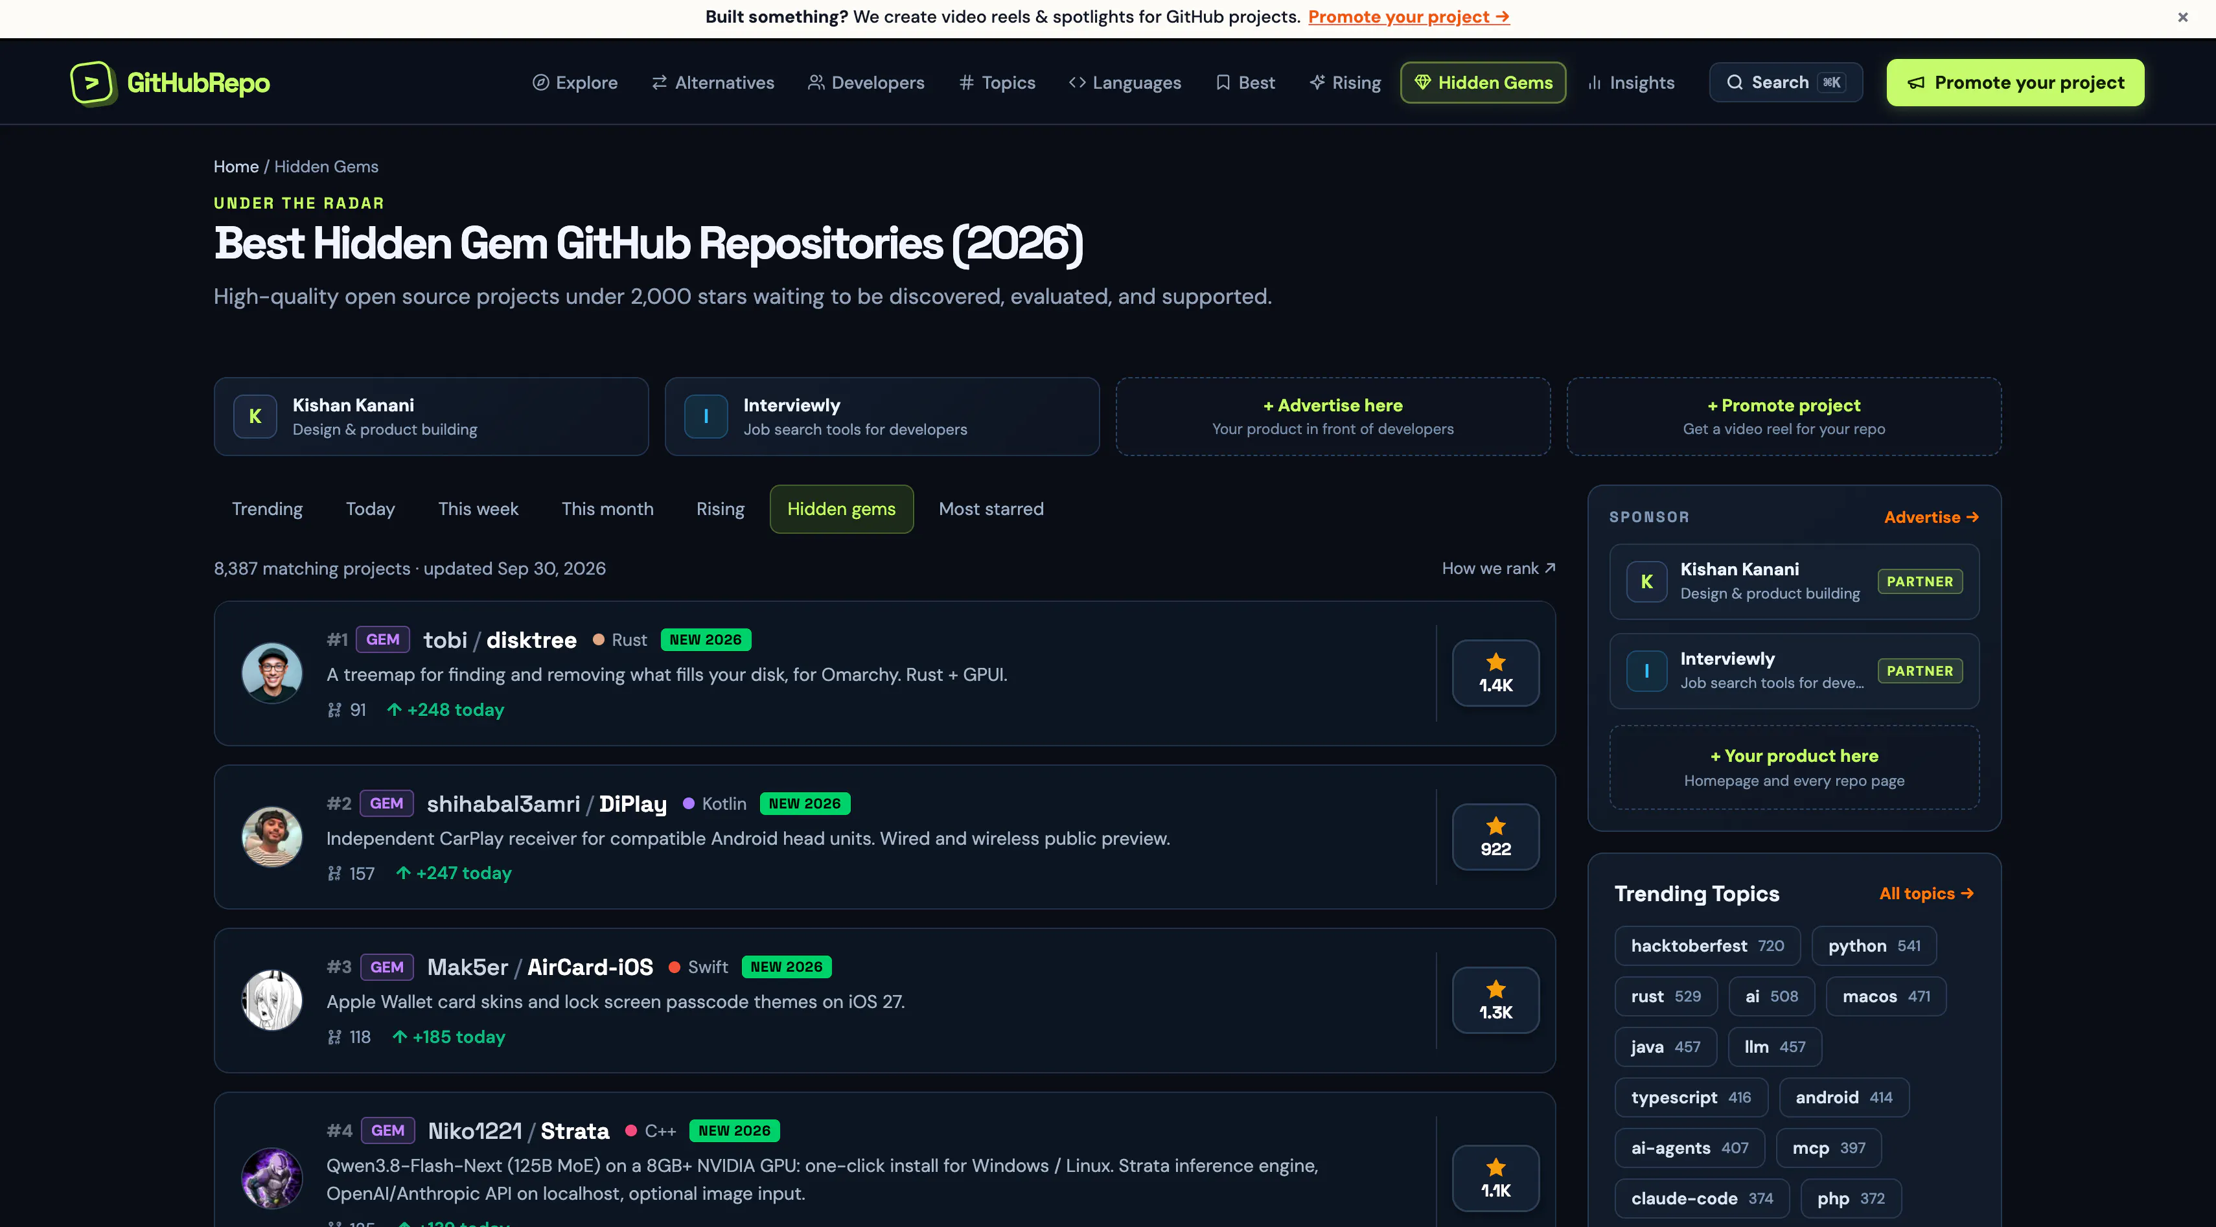
Task: Open the Interviewly top sponsor card
Action: [882, 416]
